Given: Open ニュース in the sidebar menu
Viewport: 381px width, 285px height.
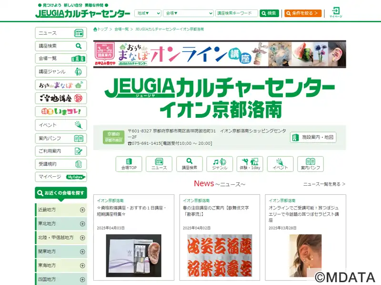Looking at the screenshot, I should pyautogui.click(x=61, y=33).
